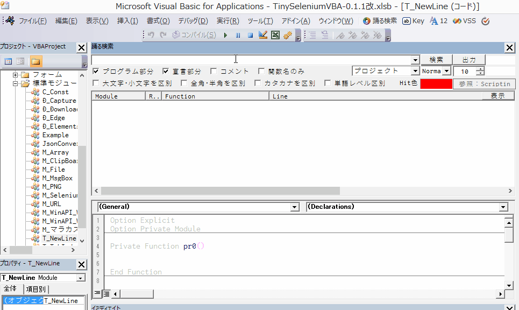
Task: Click the orange checkmark add-in icon
Action: [x=486, y=21]
